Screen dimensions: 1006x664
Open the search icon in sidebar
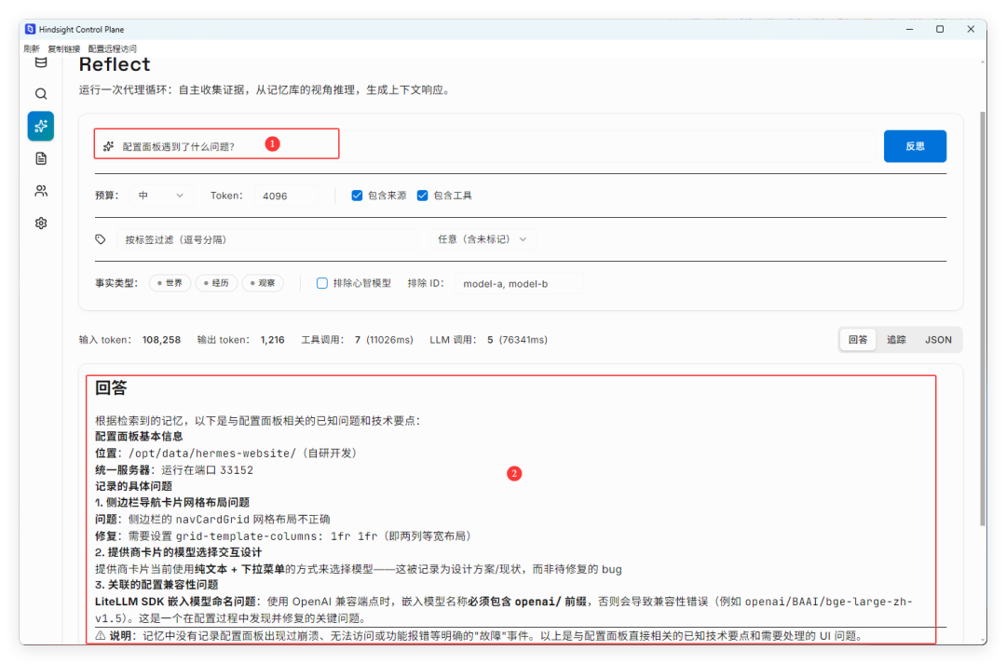tap(41, 94)
